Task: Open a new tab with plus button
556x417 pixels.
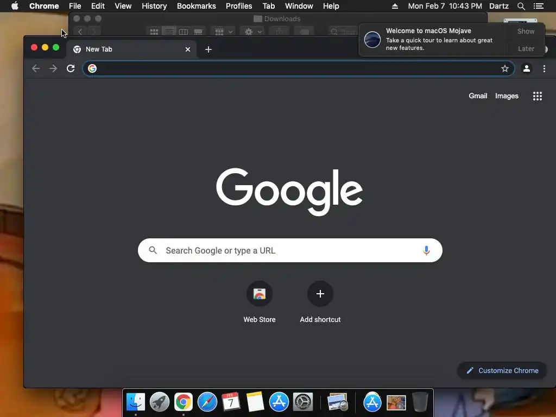Action: coord(208,49)
